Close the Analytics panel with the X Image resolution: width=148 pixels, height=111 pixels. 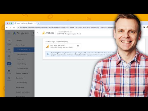pos(38,33)
